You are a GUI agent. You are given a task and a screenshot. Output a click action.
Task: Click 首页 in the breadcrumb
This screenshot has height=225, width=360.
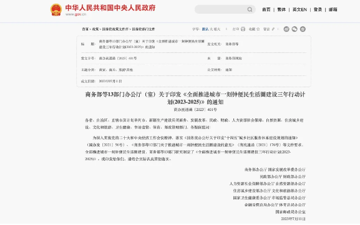point(85,29)
